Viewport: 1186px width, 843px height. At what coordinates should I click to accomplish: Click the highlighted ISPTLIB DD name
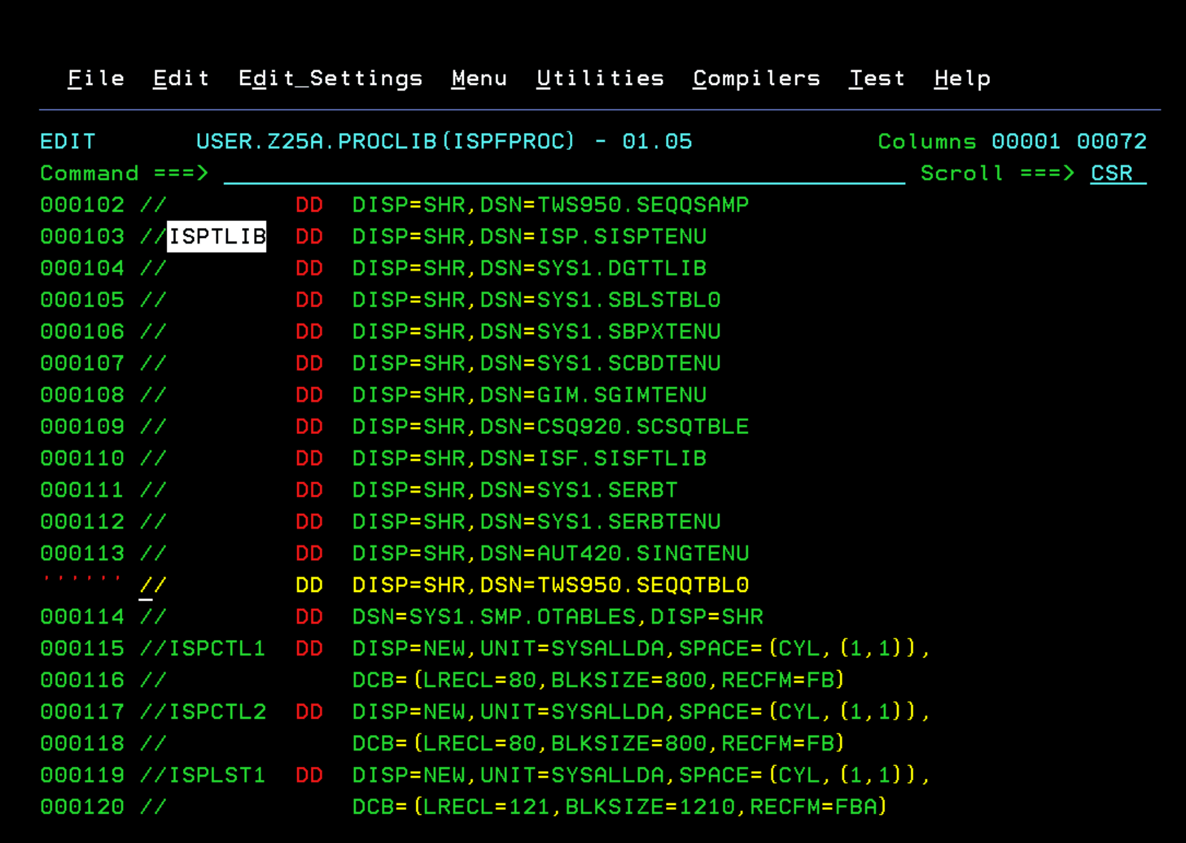point(217,237)
